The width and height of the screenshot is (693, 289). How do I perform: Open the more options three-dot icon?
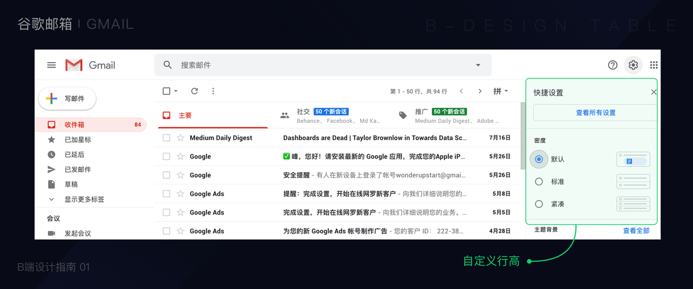click(x=213, y=91)
